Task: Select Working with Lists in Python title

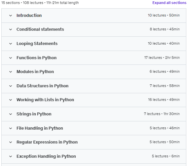Action: tap(45, 100)
